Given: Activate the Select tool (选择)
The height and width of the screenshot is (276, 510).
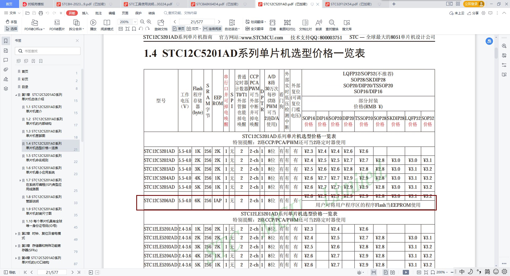Looking at the screenshot, I should (11, 29).
